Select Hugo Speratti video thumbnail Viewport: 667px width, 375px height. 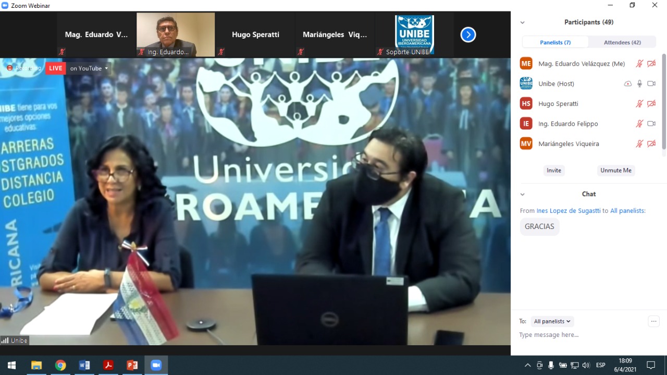click(255, 34)
